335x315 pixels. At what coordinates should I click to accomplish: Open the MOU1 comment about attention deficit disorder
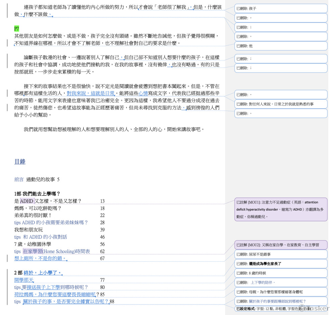click(281, 209)
